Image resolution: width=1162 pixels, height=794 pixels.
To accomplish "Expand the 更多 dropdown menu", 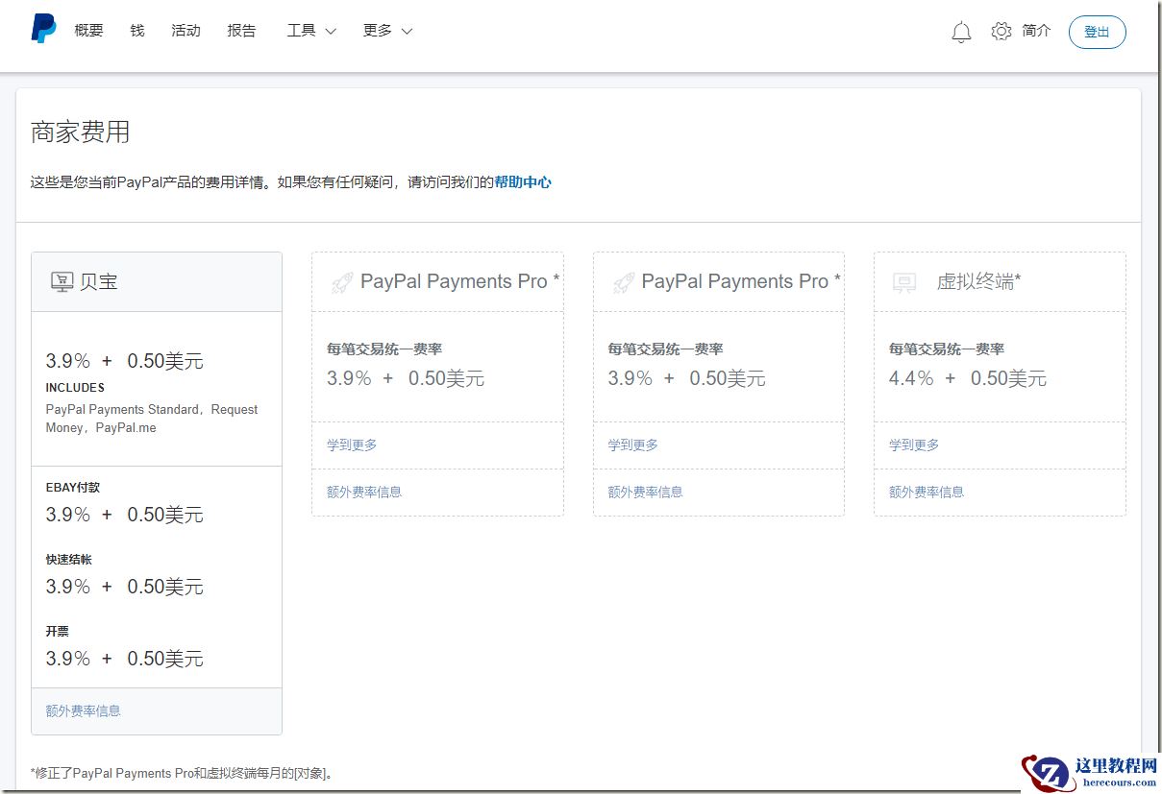I will click(x=387, y=31).
